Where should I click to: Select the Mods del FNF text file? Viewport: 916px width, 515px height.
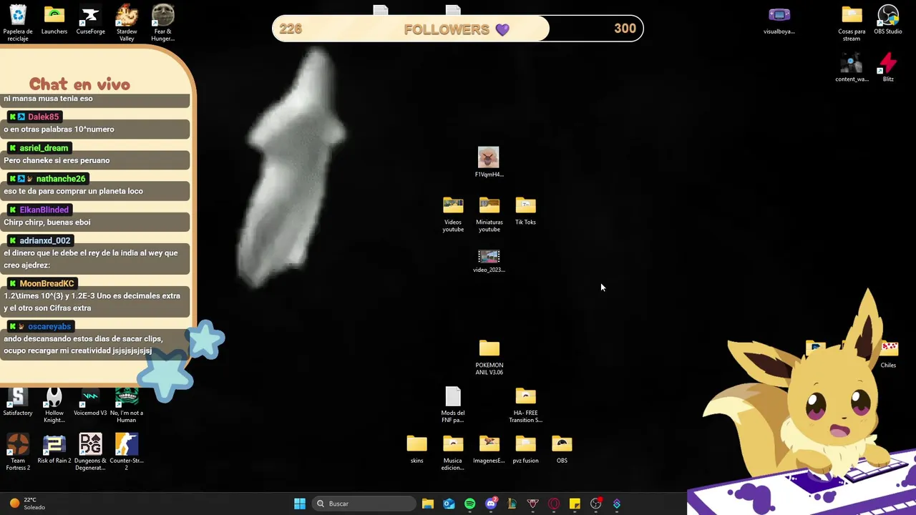click(x=453, y=405)
